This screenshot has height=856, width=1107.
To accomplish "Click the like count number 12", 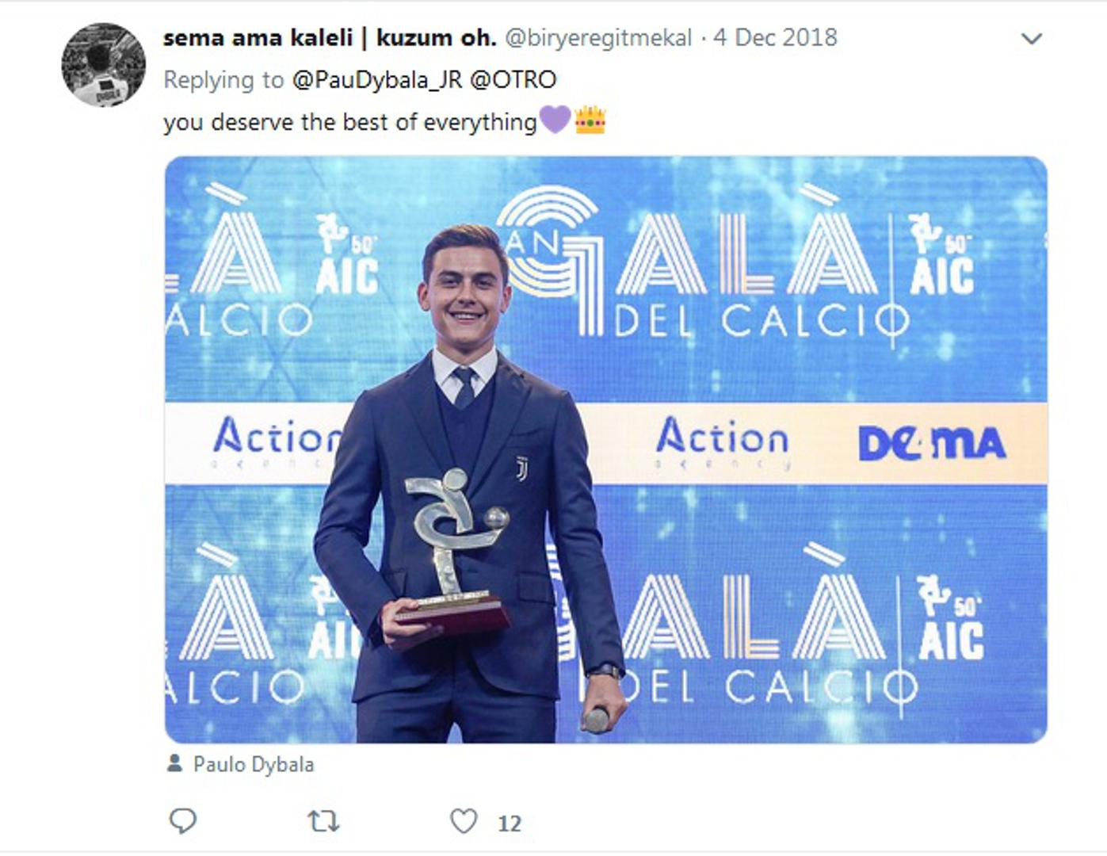I will click(x=510, y=824).
